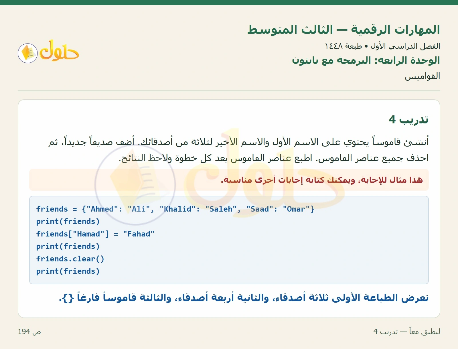
Task: Select the code line defining the friends dictionary
Action: (x=175, y=209)
